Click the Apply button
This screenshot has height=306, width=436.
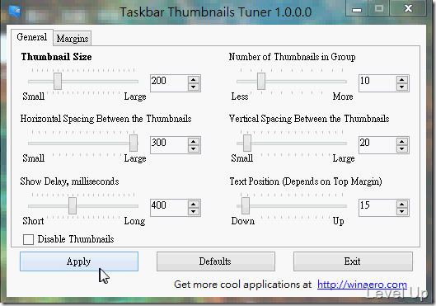click(79, 261)
